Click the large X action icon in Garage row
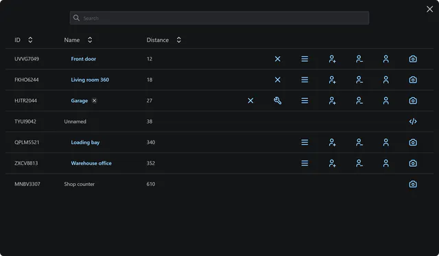The width and height of the screenshot is (439, 256). 250,101
